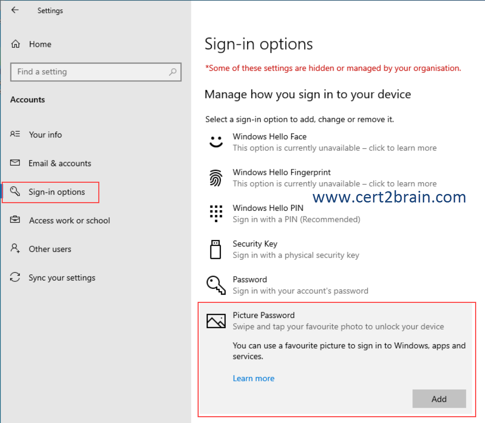Click the Other users person-plus icon
This screenshot has width=485, height=423.
[15, 248]
